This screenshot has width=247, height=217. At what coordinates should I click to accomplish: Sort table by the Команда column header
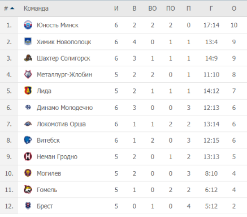click(x=36, y=8)
